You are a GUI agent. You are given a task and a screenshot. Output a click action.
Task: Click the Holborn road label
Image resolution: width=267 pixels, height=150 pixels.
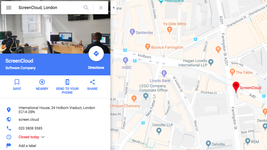(144, 56)
